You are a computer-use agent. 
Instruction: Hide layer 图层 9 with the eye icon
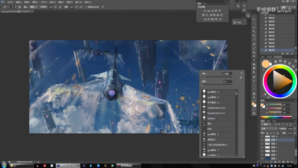tap(262, 140)
